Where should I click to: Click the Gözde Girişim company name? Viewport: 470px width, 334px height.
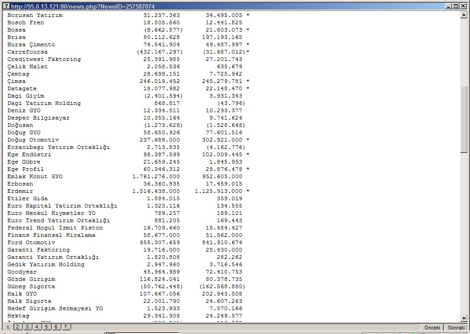(31, 279)
